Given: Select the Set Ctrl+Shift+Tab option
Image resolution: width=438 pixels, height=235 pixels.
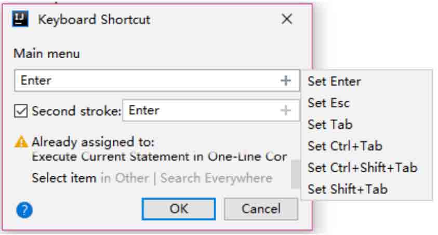Looking at the screenshot, I should point(362,168).
